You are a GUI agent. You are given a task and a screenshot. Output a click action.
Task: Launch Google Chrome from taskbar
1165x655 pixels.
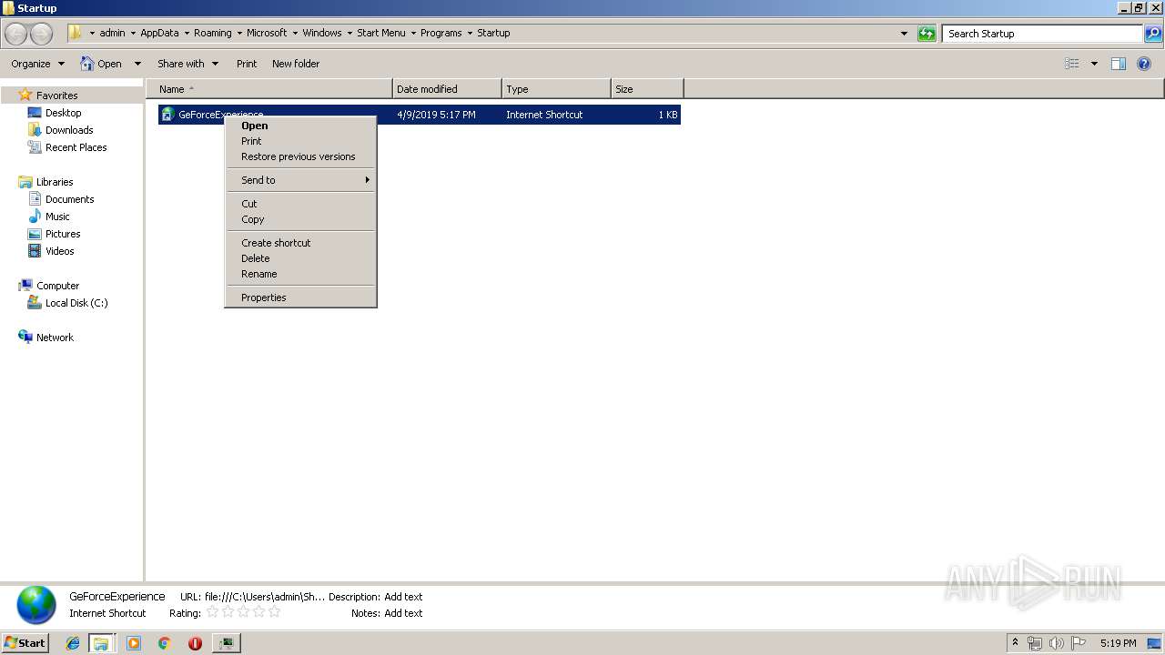coord(164,643)
